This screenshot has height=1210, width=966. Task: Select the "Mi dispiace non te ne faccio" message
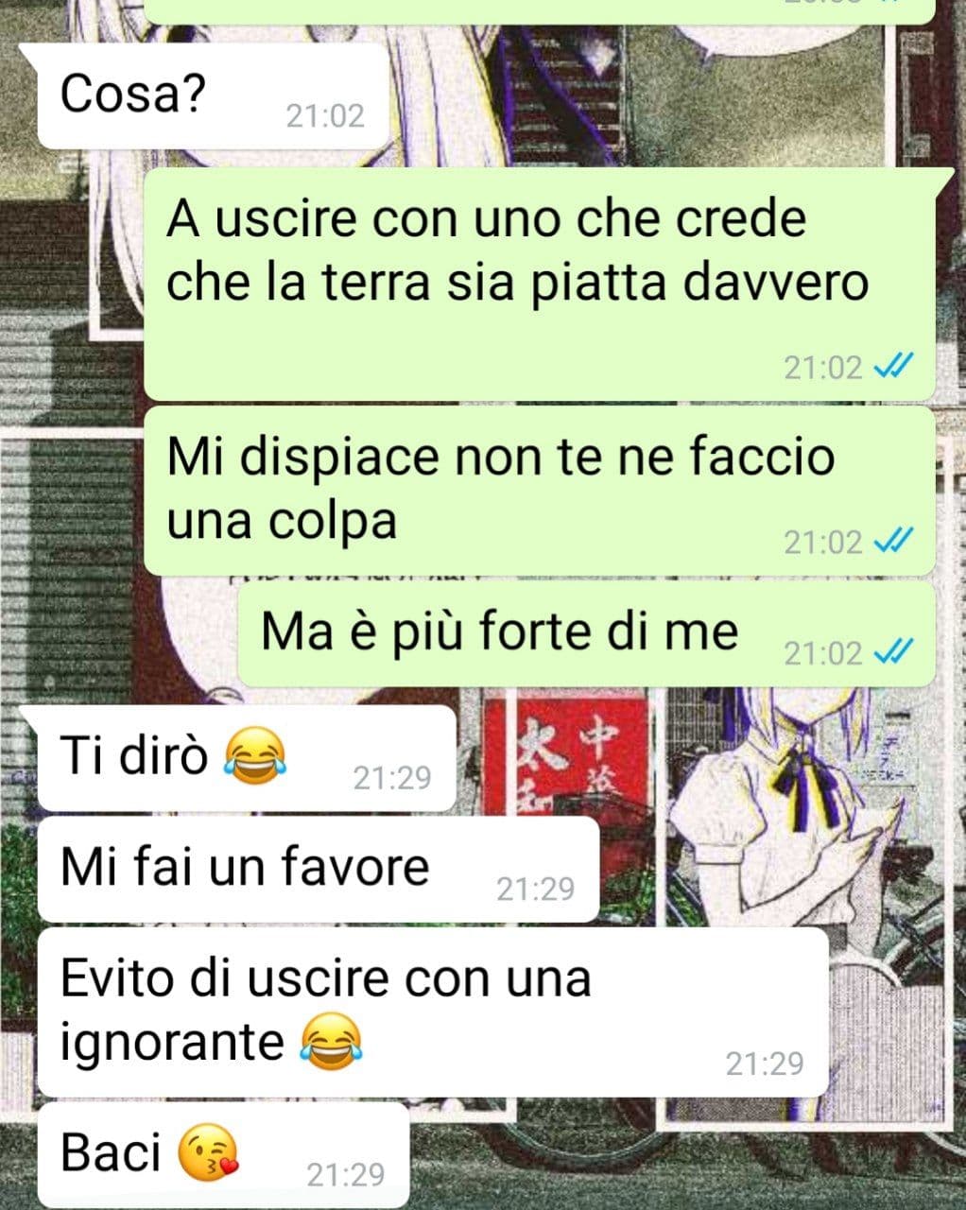539,491
